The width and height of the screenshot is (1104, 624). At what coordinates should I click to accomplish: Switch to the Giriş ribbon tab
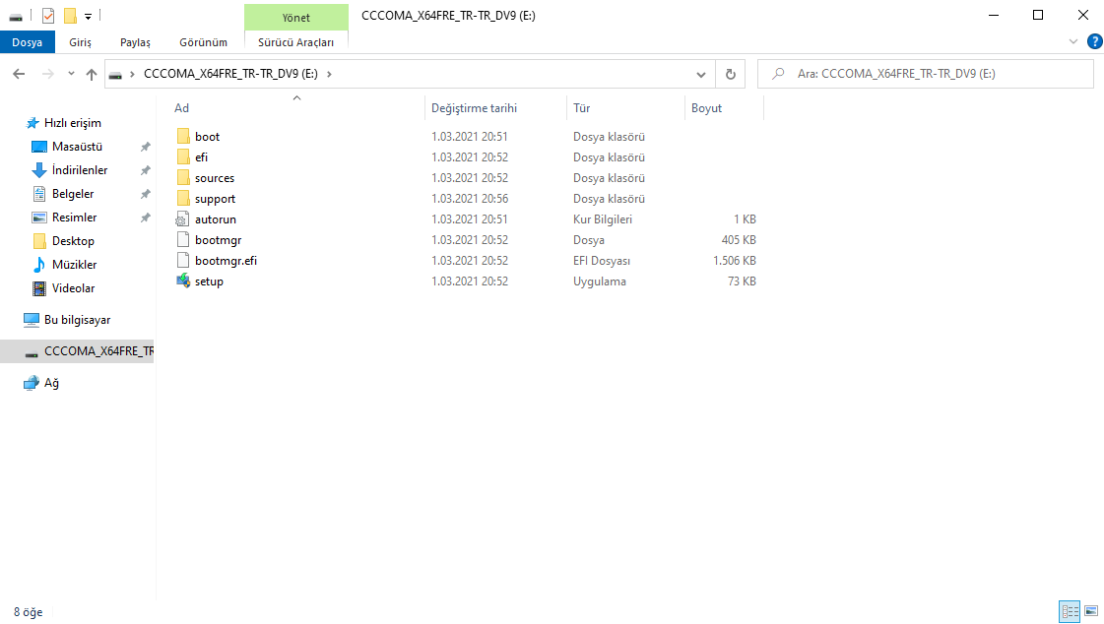pyautogui.click(x=81, y=42)
